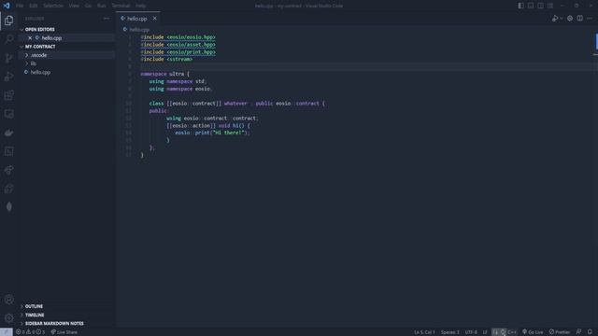Viewport: 598px width, 336px height.
Task: Click the Spaces indentation setting
Action: coord(450,332)
